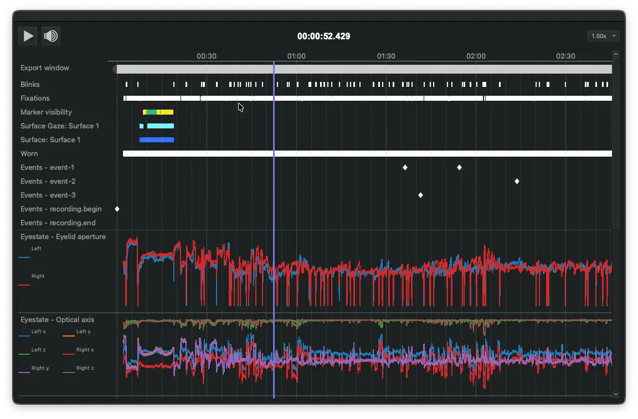Click the Worn track label
638x419 pixels.
[29, 153]
